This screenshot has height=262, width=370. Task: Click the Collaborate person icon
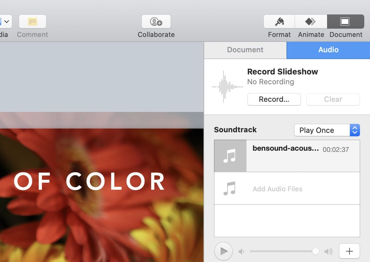[156, 22]
